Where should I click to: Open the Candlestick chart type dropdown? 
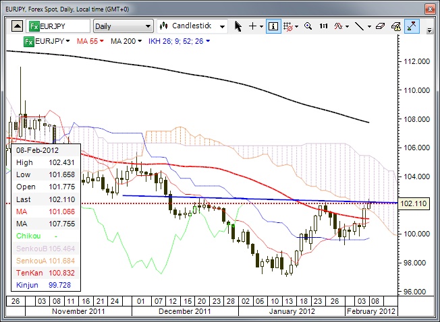[192, 26]
